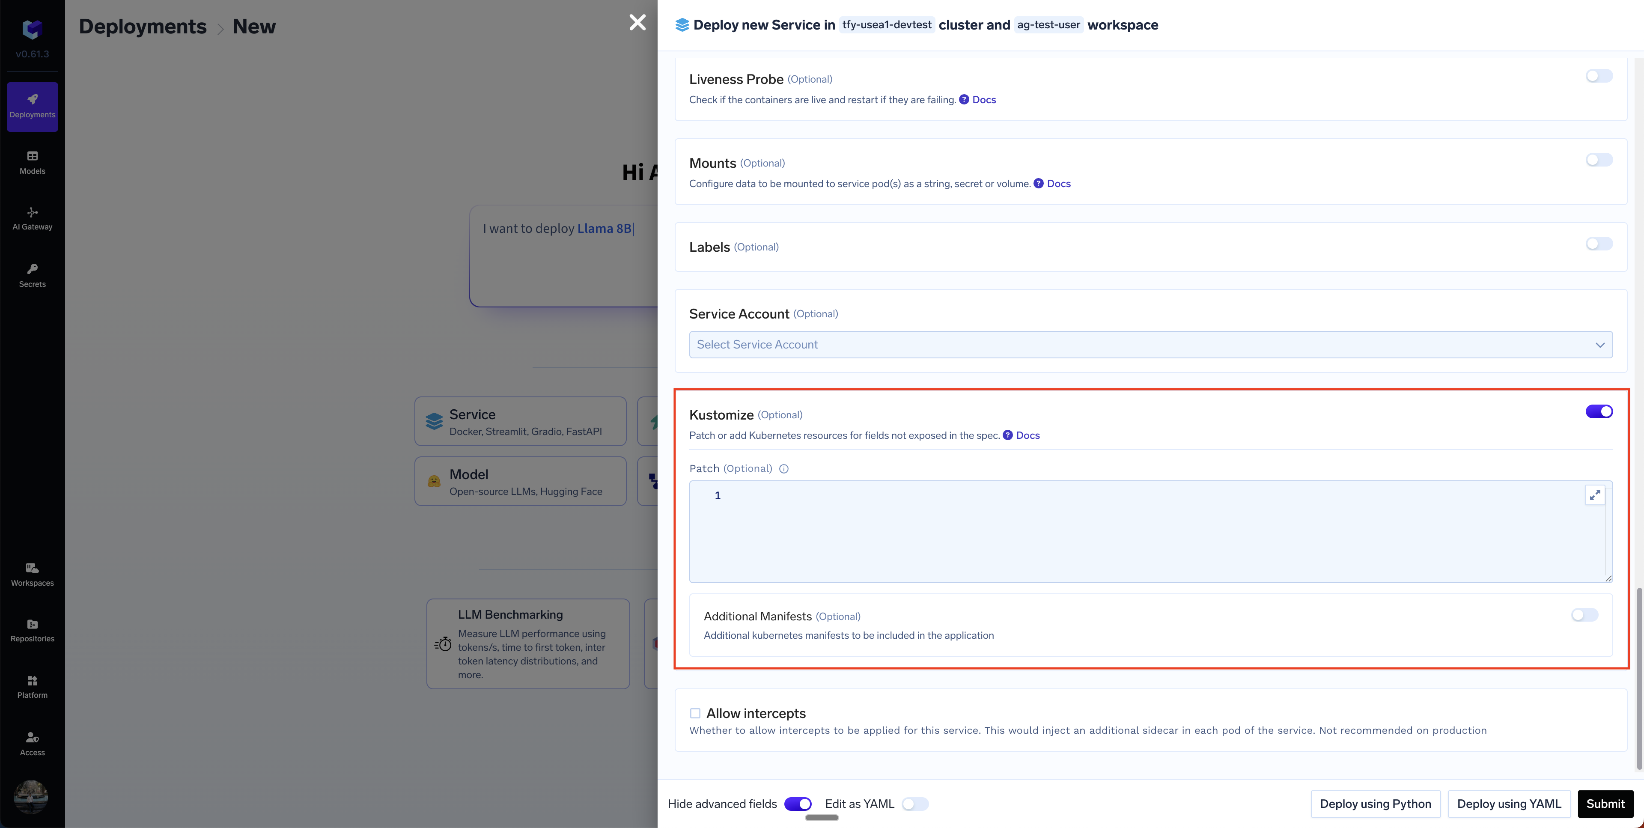Open the Select Service Account dropdown
The image size is (1644, 828).
(1151, 345)
